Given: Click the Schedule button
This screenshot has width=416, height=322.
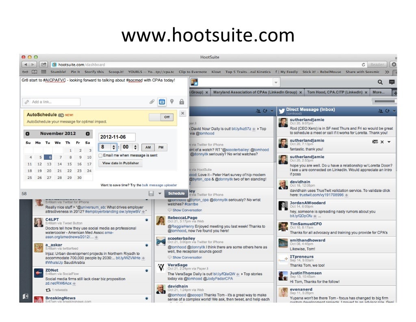Looking at the screenshot, I should pyautogui.click(x=176, y=194).
